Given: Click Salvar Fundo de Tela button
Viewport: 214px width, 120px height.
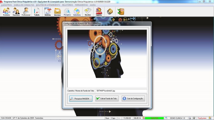Looking at the screenshot, I should [107, 98].
